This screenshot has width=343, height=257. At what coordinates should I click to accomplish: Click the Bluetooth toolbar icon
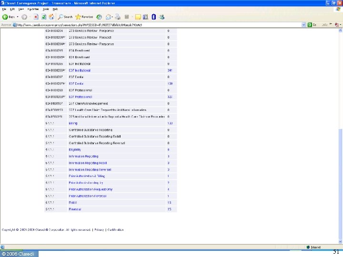[x=153, y=17]
